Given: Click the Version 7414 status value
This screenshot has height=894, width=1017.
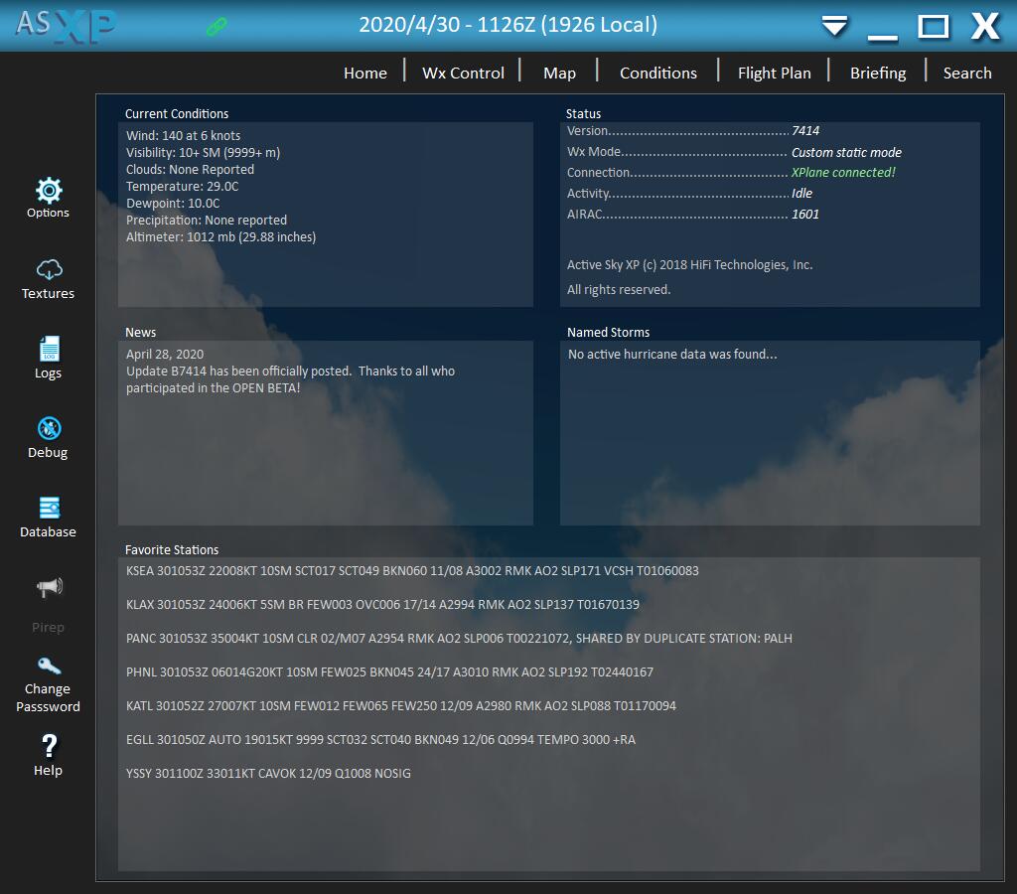Looking at the screenshot, I should 805,130.
